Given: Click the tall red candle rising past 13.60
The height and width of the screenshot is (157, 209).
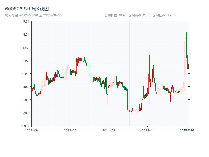Looking at the screenshot, I should 185,58.
